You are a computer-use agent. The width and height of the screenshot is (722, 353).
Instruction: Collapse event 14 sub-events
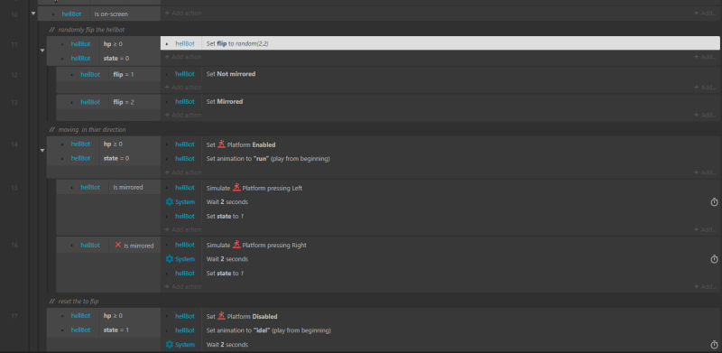pyautogui.click(x=42, y=150)
